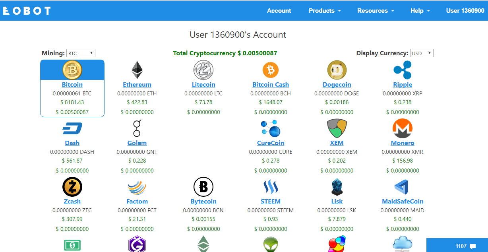Open the Mining currency dropdown
This screenshot has height=252, width=488.
click(81, 53)
